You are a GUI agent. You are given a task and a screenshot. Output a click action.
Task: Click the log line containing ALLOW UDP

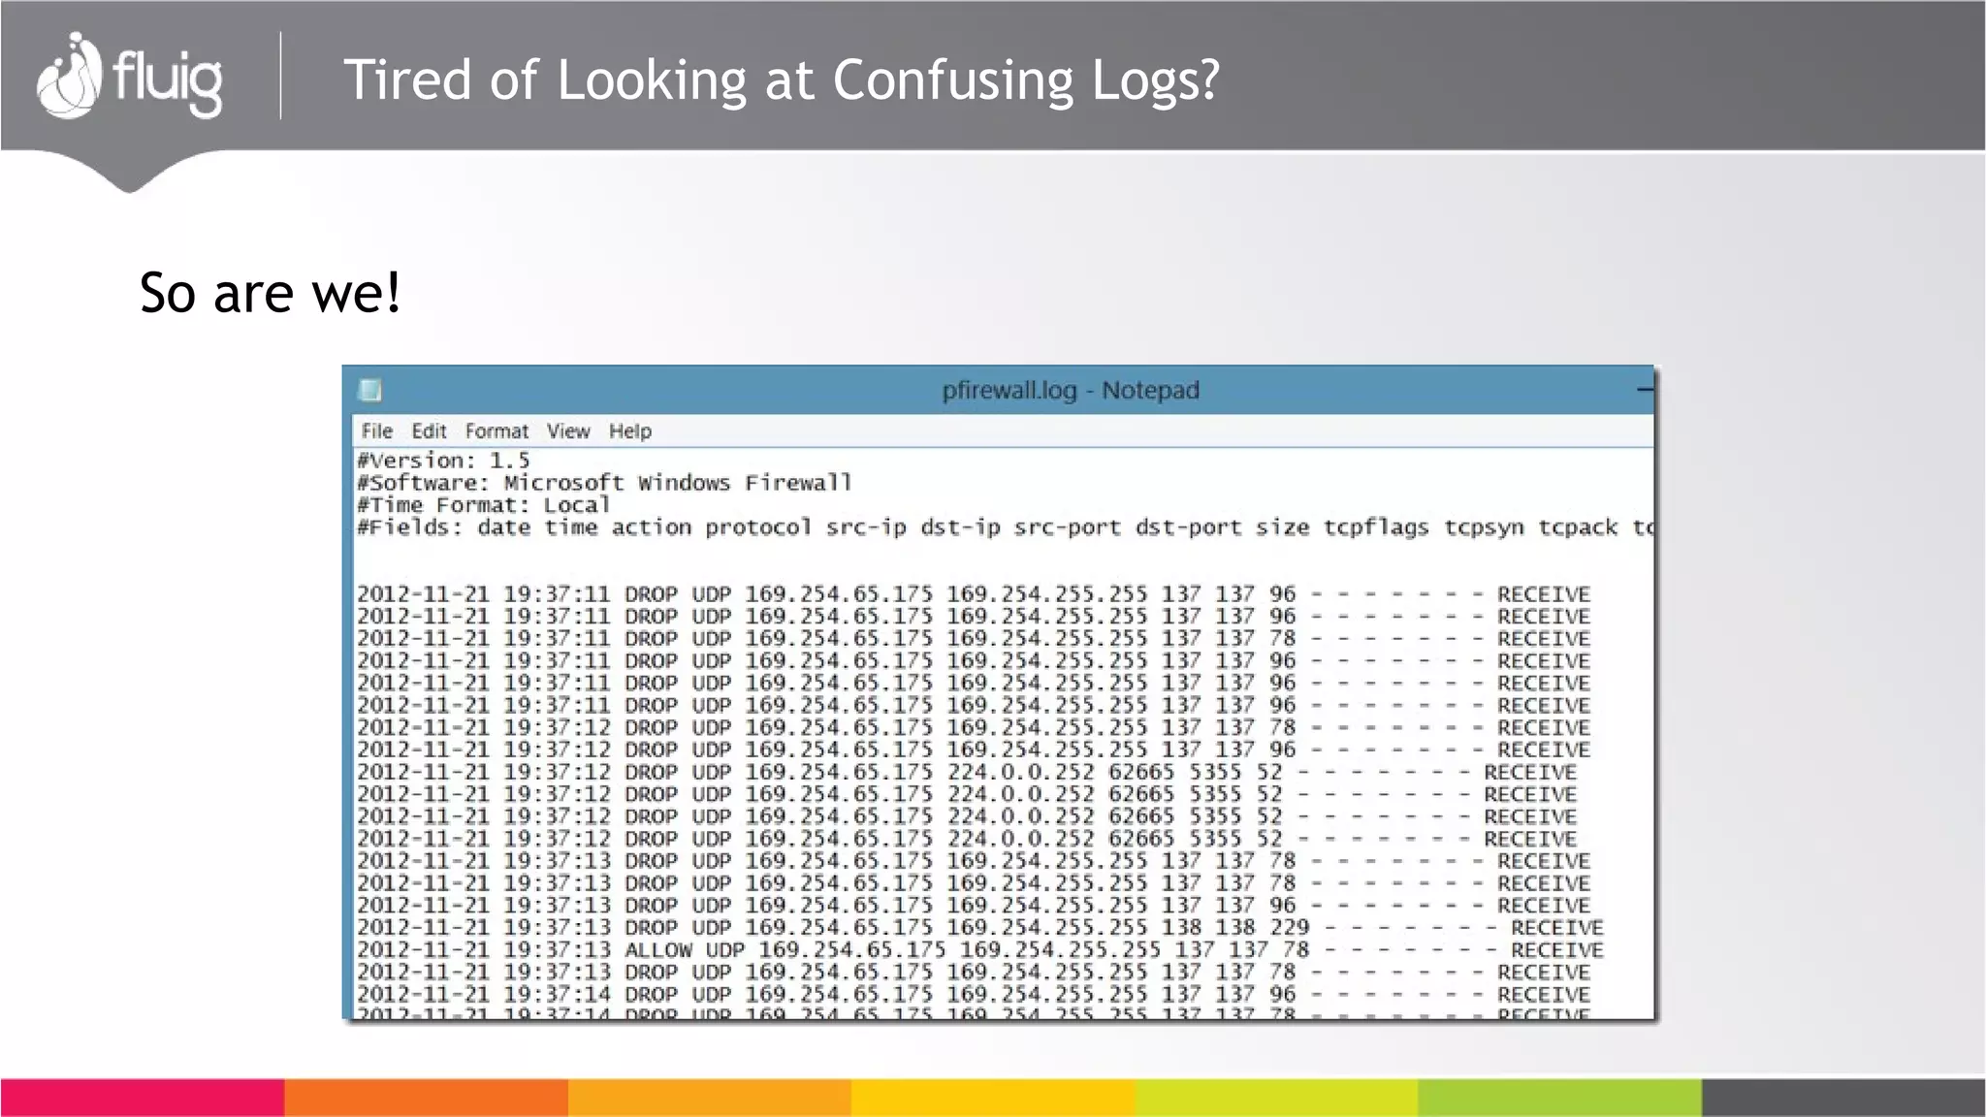pos(979,950)
